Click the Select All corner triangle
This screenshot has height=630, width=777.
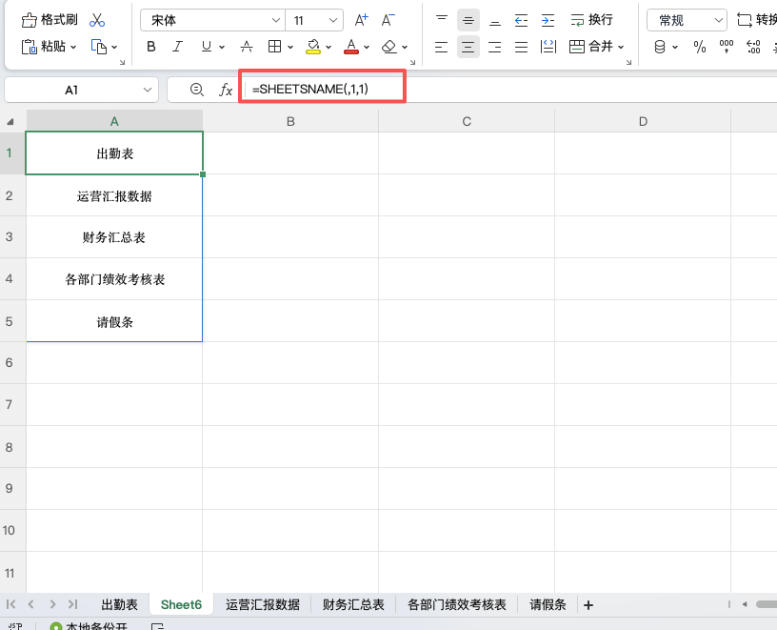(x=10, y=122)
